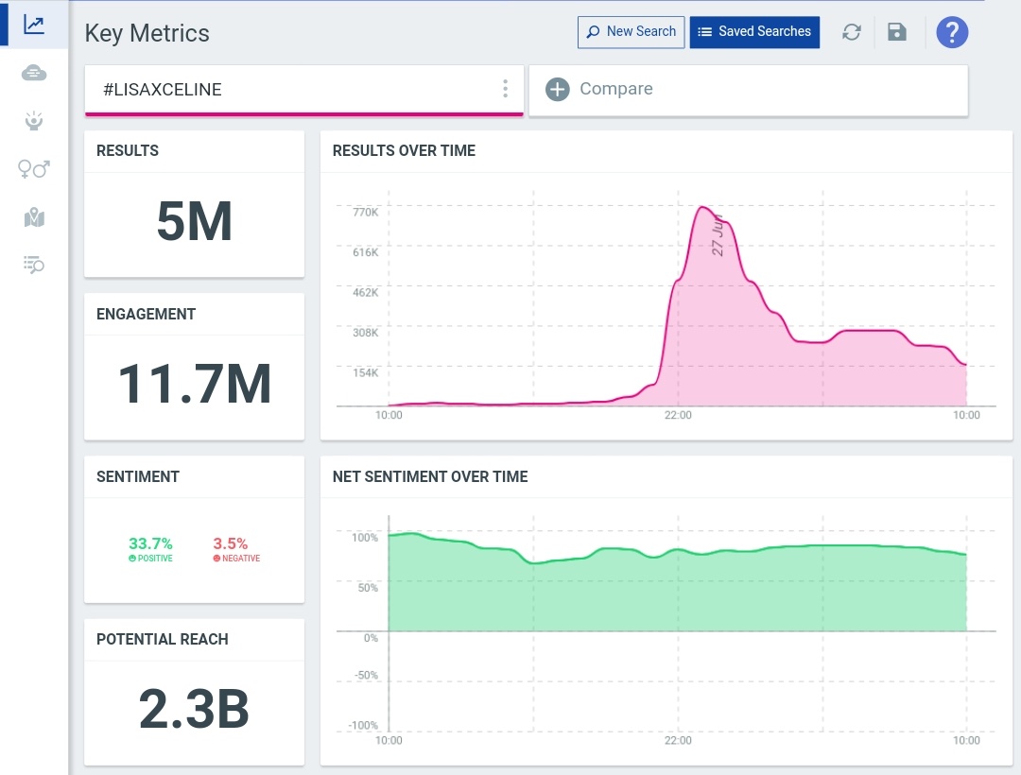Viewport: 1021px width, 775px height.
Task: Open the word cloud sidebar icon
Action: tap(34, 73)
